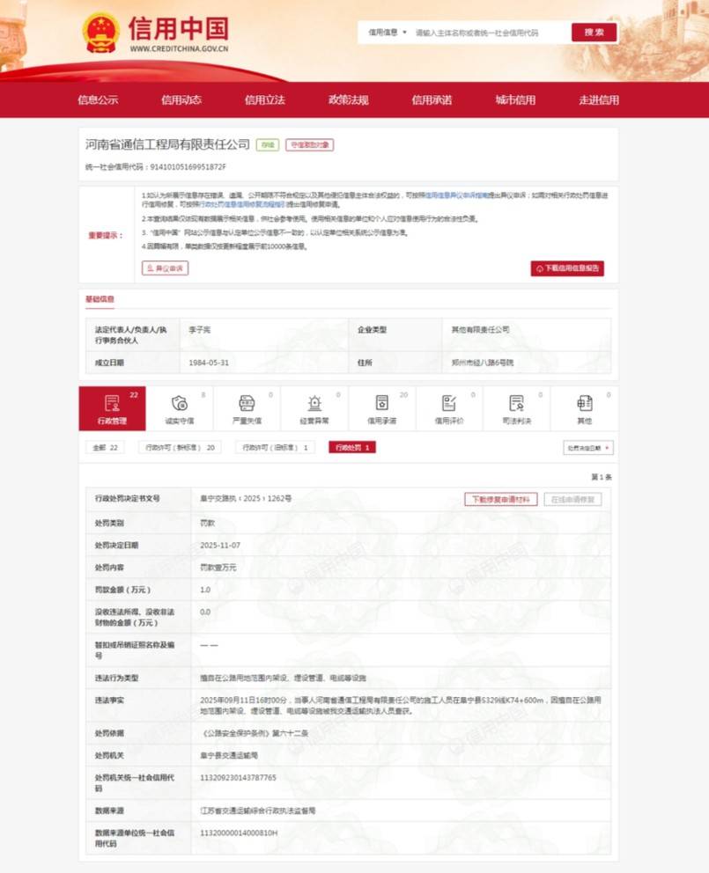View records via the 信用承诺 icon
The height and width of the screenshot is (873, 709).
coord(381,407)
